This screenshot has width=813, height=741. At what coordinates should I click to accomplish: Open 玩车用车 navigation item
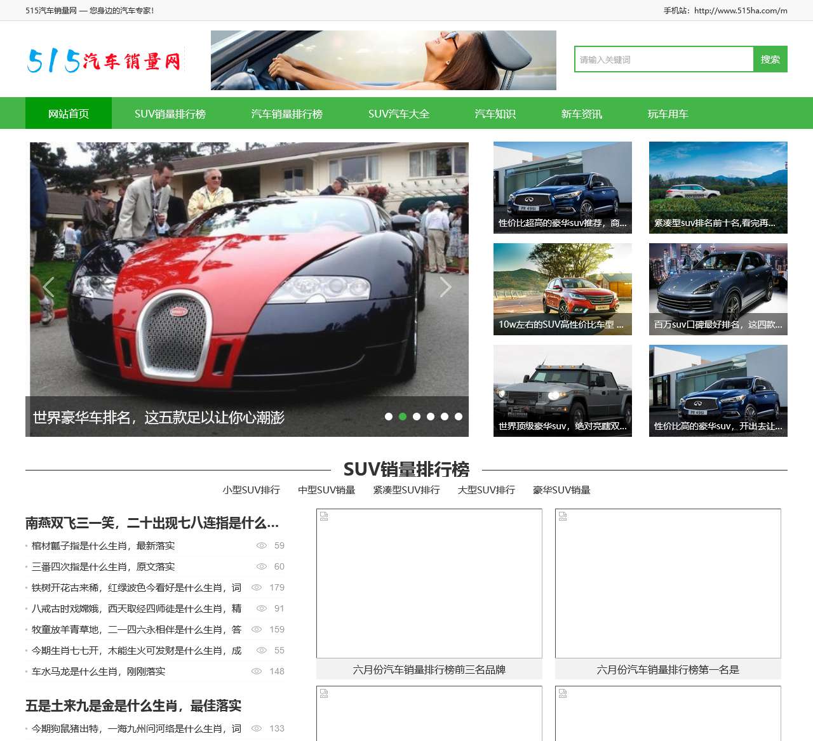[x=668, y=114]
